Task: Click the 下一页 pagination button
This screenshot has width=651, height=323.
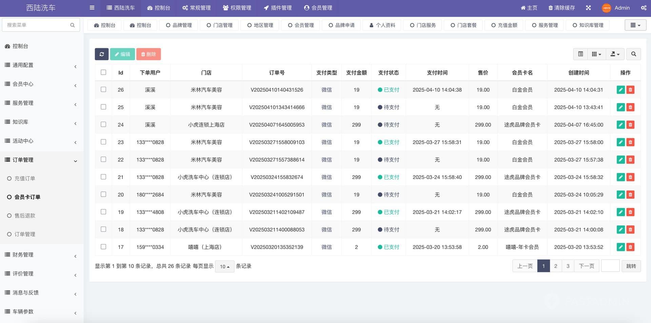Action: click(587, 266)
